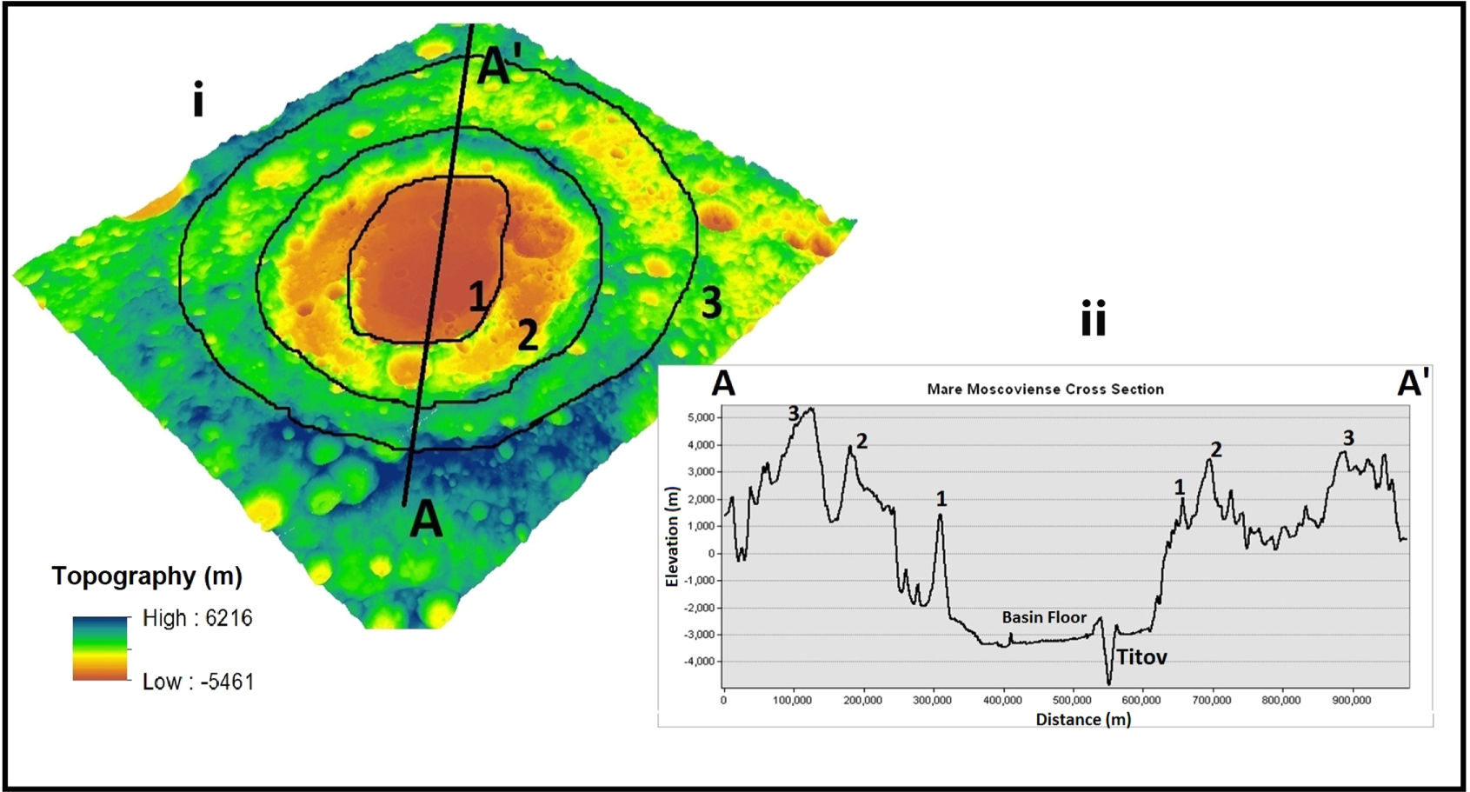Click the A' label at the chart's right corner
The height and width of the screenshot is (792, 1470).
point(1413,383)
